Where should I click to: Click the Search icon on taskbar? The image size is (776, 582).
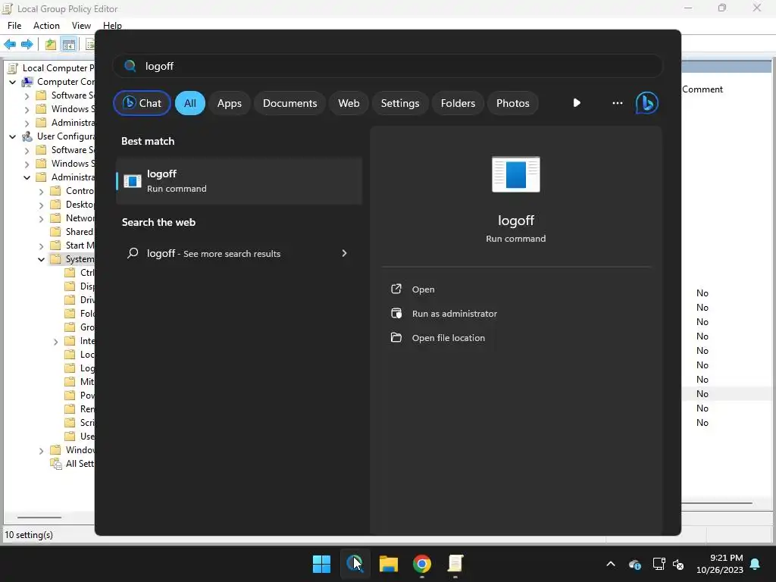[x=355, y=564]
